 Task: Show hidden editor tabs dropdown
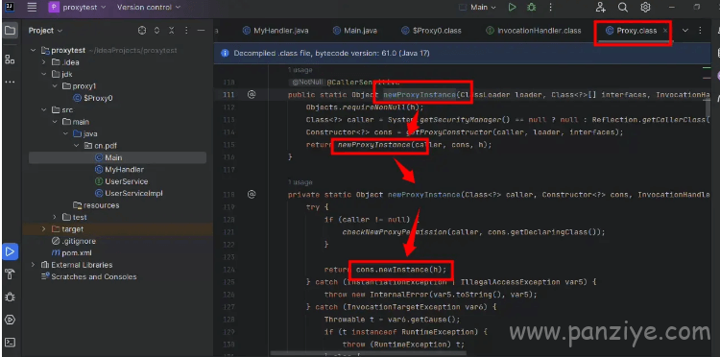[685, 31]
